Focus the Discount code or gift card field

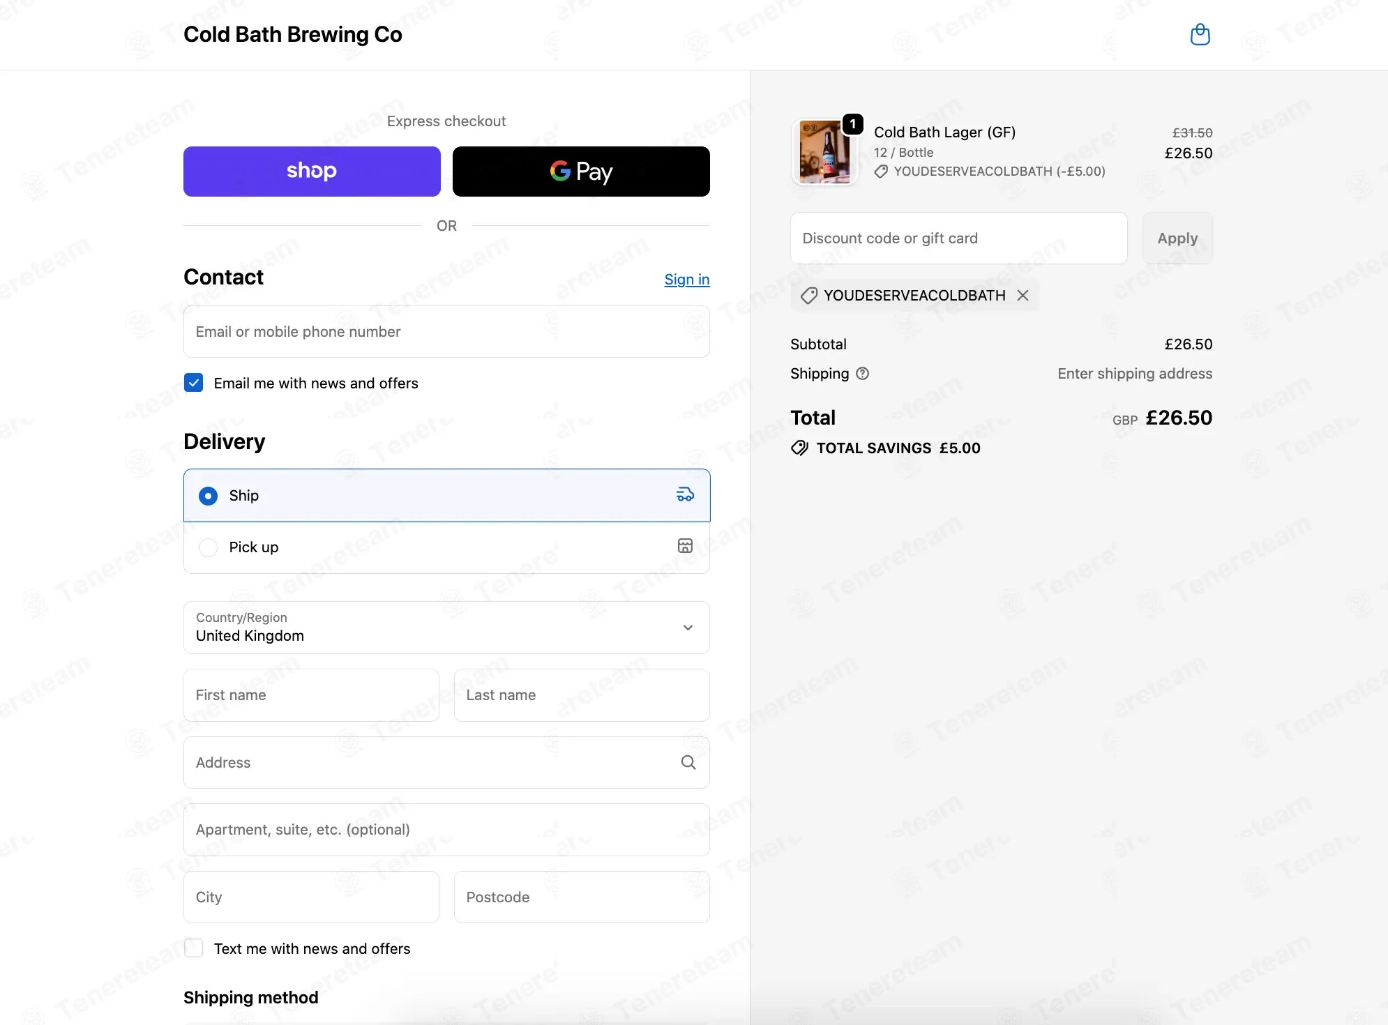(958, 238)
